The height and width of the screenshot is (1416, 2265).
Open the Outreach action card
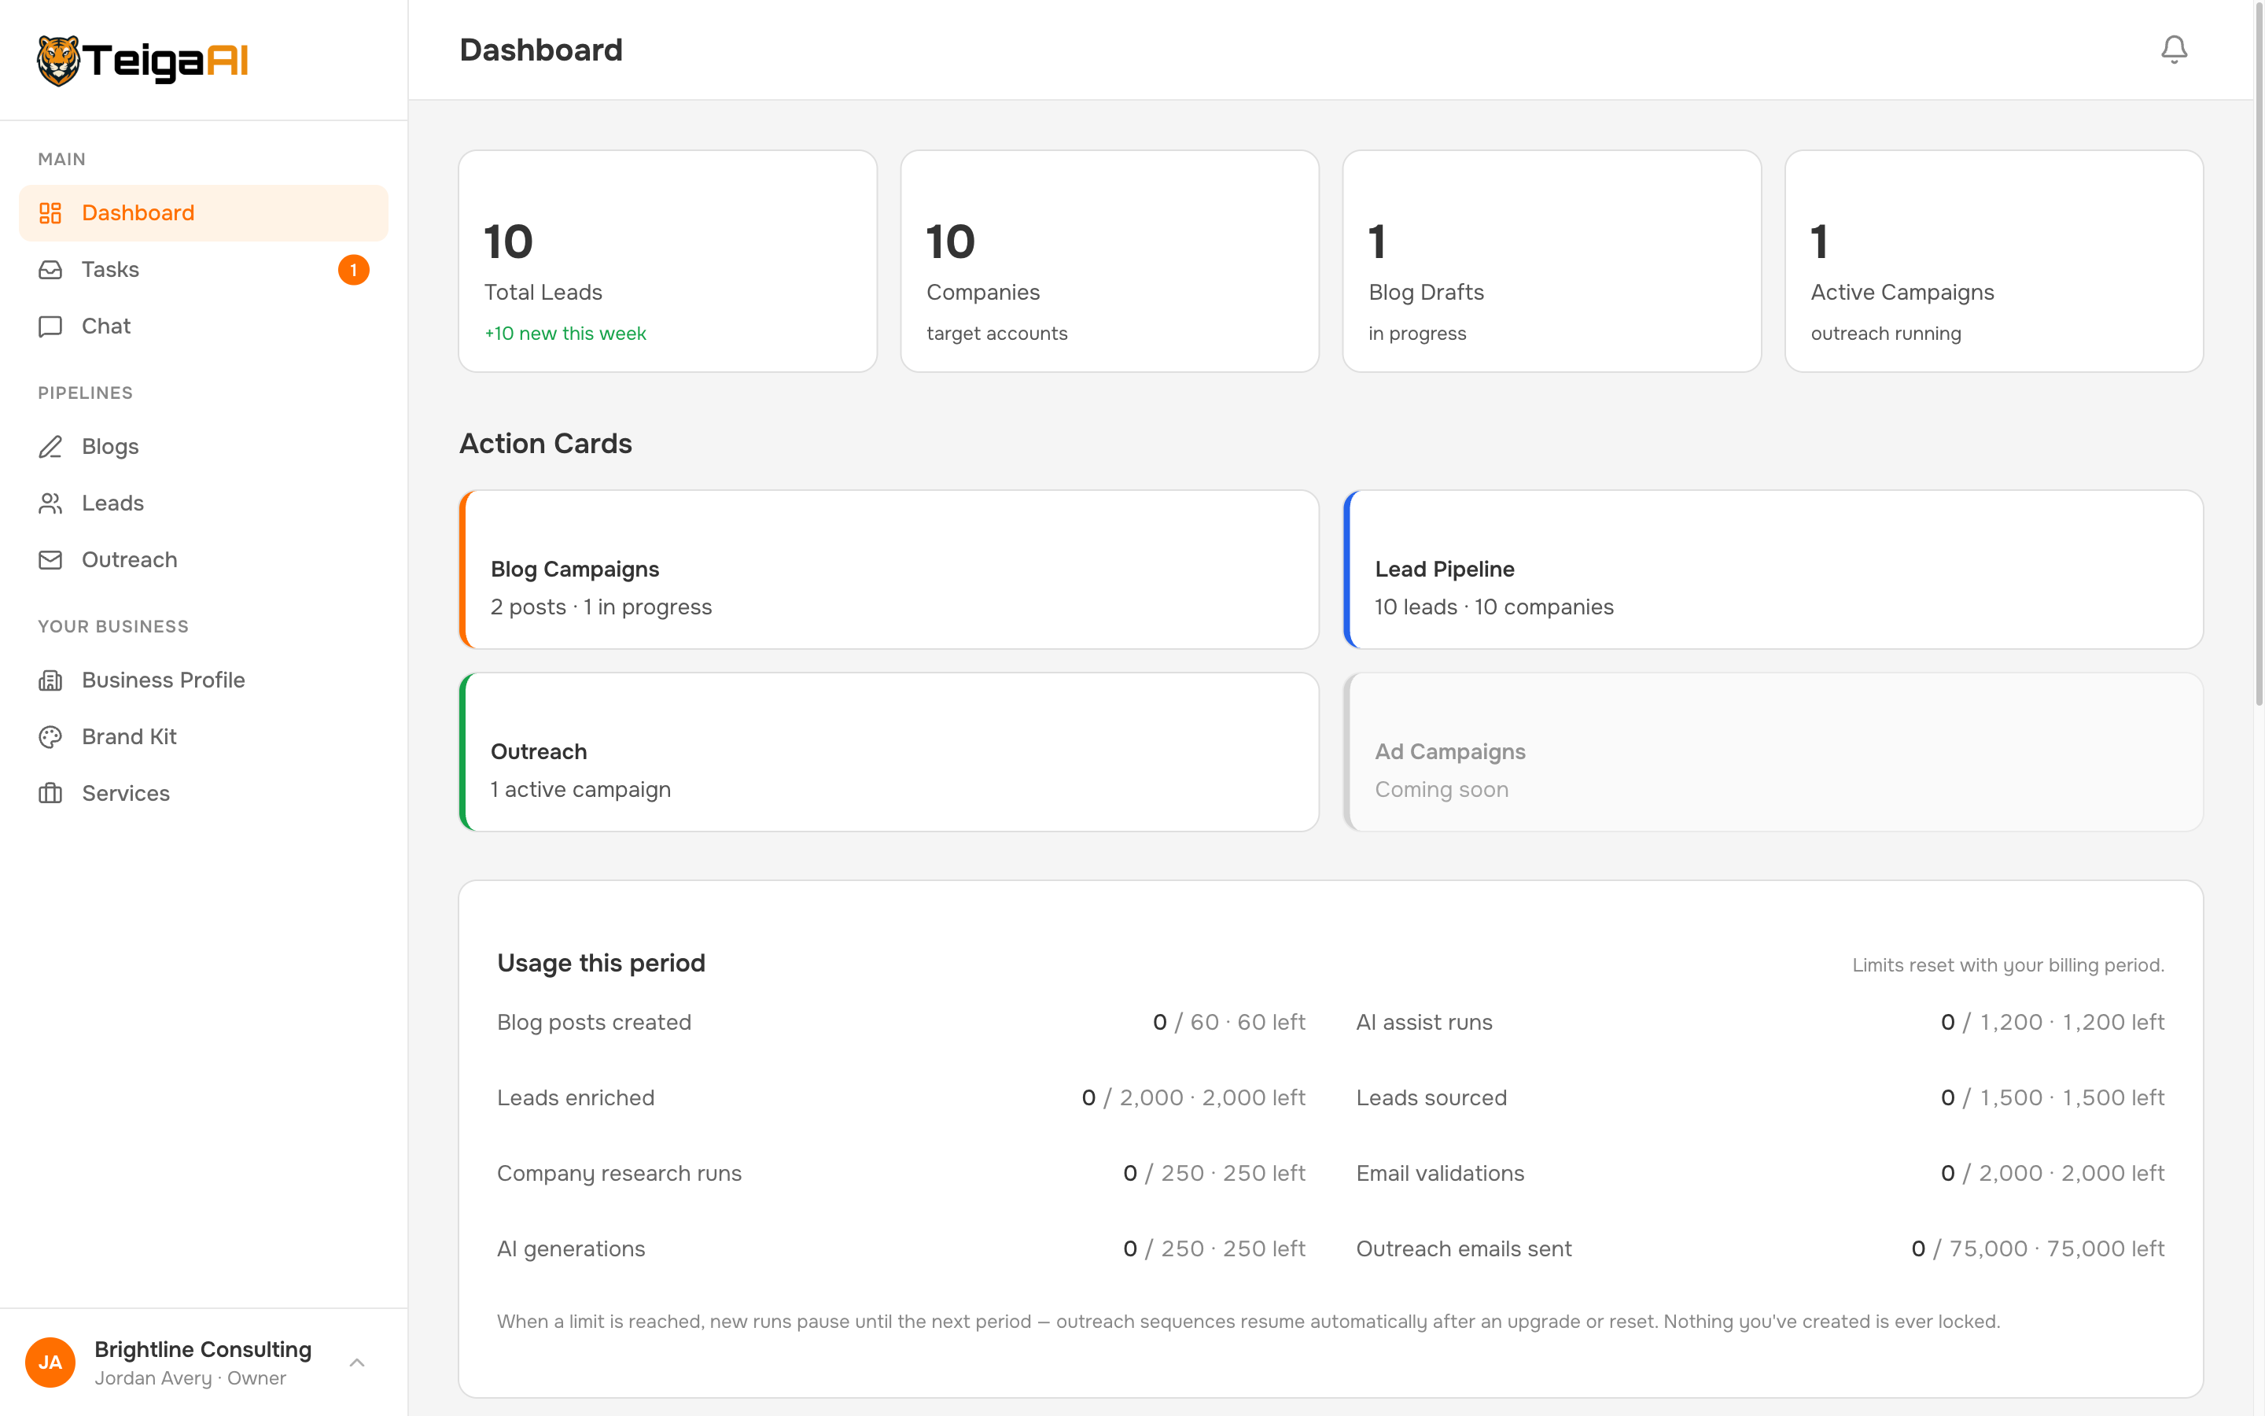889,752
